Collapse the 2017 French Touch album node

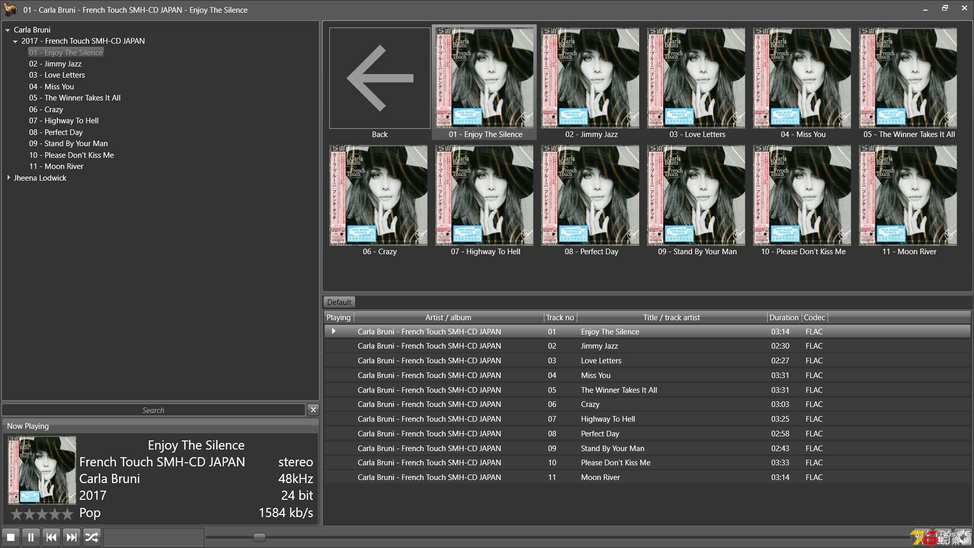15,41
